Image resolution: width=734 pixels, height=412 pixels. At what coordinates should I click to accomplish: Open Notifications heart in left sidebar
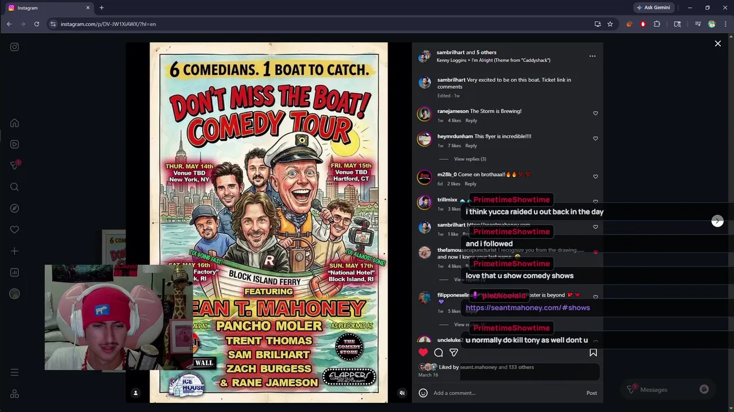14,229
